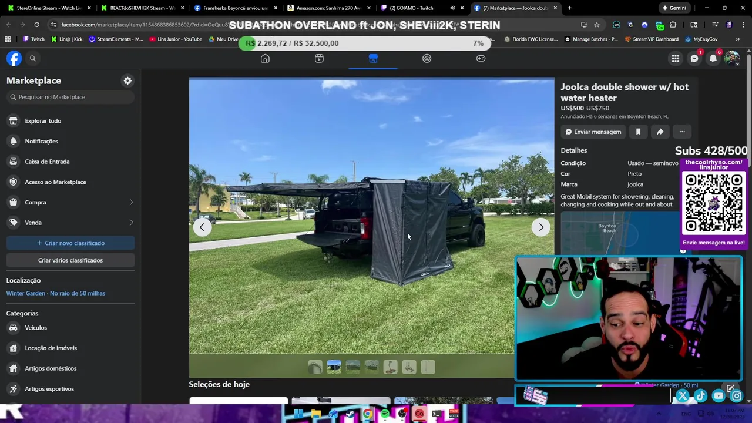Switch to StereOnline Stream browser tab
752x423 pixels.
click(x=49, y=8)
